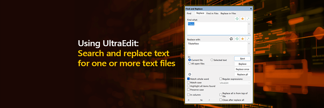The image size is (324, 108).
Task: Select the Replace tab
Action: click(200, 13)
